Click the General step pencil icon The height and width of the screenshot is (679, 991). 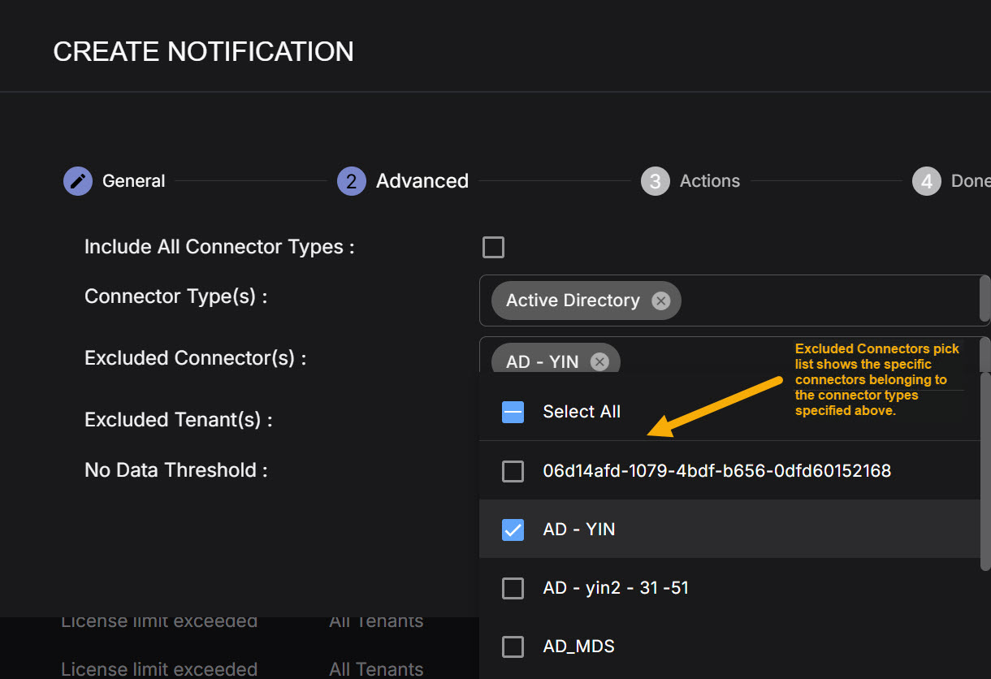click(78, 181)
